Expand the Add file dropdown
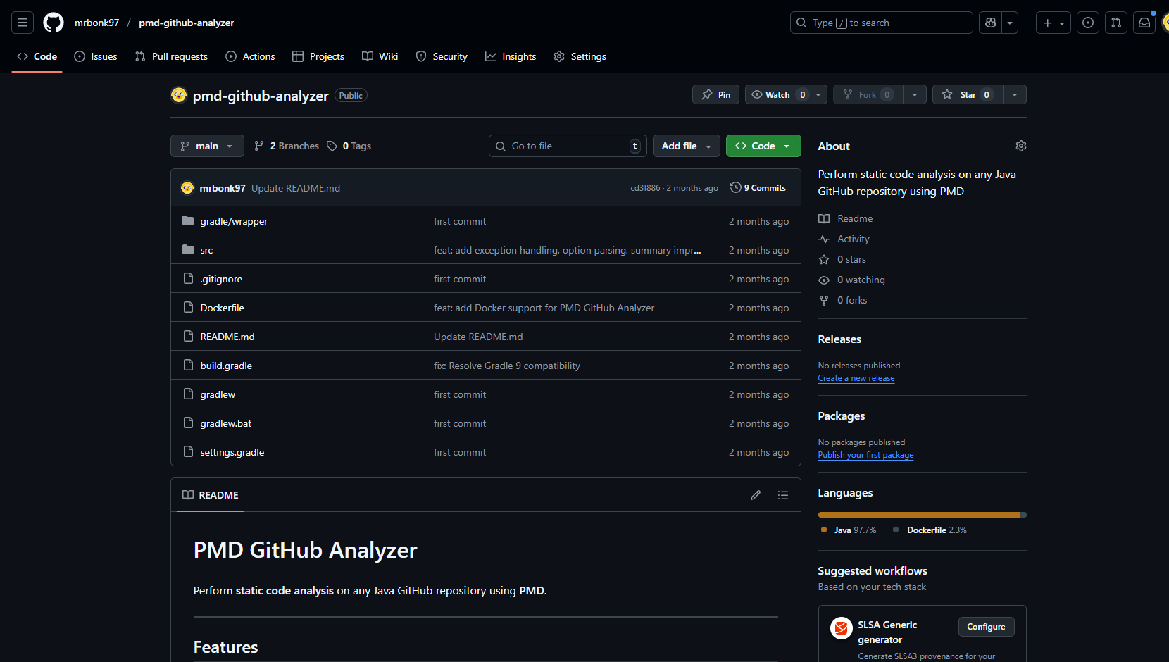The image size is (1169, 662). 686,146
